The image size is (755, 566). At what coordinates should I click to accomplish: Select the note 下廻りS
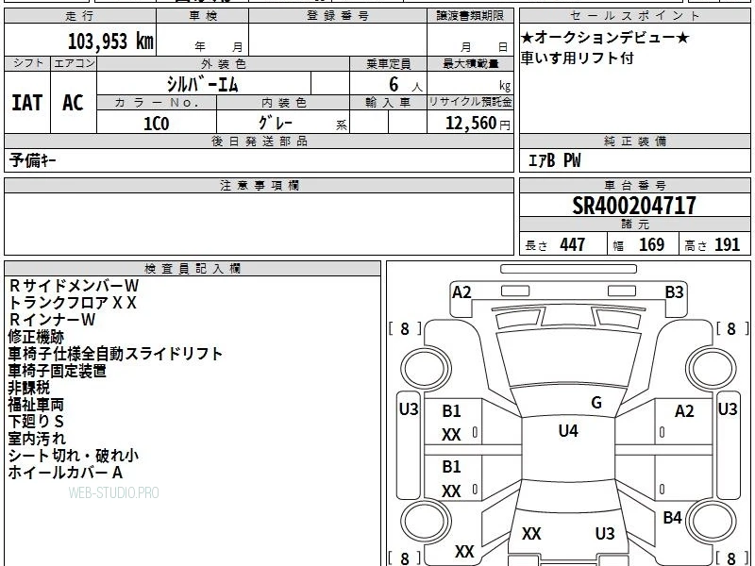[36, 422]
